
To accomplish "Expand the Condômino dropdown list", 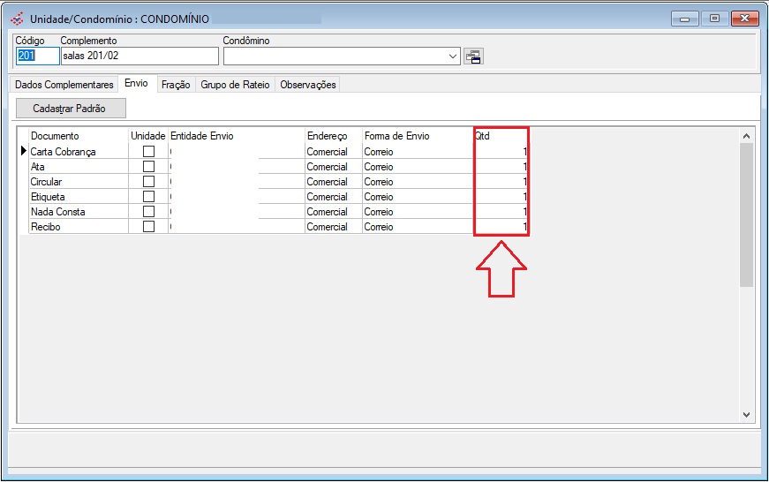I will (x=454, y=56).
